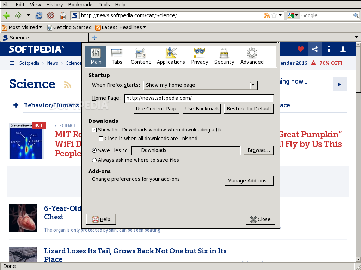The width and height of the screenshot is (361, 270).
Task: Click the Downloads folder path field
Action: [x=186, y=150]
